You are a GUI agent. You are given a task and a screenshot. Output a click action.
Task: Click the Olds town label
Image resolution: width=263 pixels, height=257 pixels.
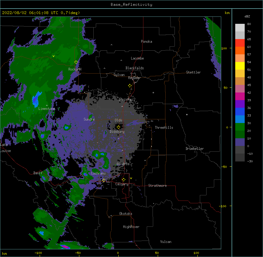coord(118,120)
